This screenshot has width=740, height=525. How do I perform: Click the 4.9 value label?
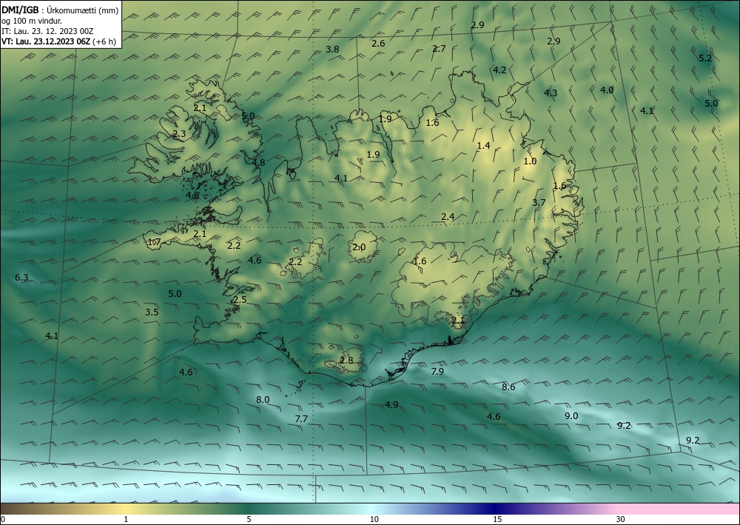point(391,404)
